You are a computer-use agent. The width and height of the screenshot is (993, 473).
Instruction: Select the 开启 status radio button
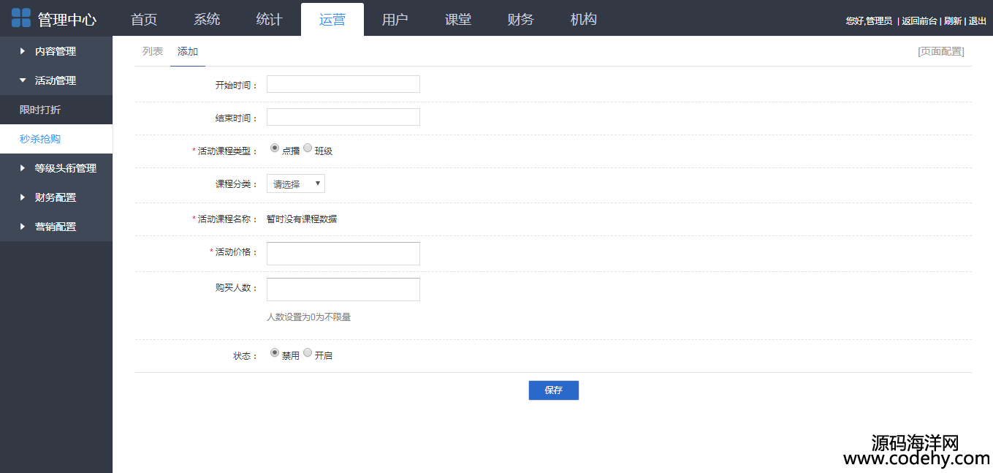pos(308,352)
